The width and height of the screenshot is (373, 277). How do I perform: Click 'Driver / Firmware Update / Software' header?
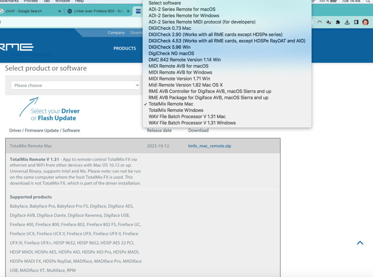pos(45,130)
